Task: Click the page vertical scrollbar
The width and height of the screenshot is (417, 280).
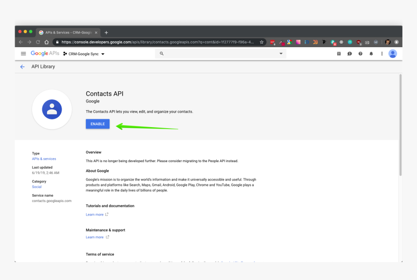Action: pos(400,125)
